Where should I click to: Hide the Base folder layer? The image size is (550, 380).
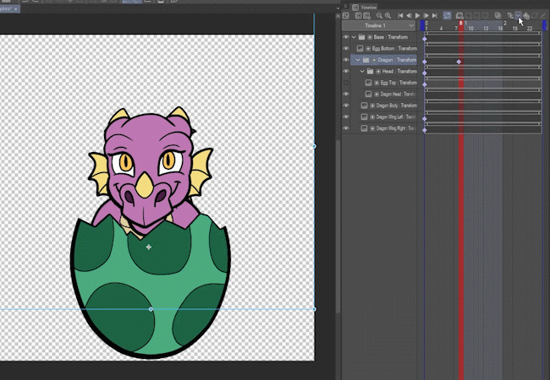(346, 37)
